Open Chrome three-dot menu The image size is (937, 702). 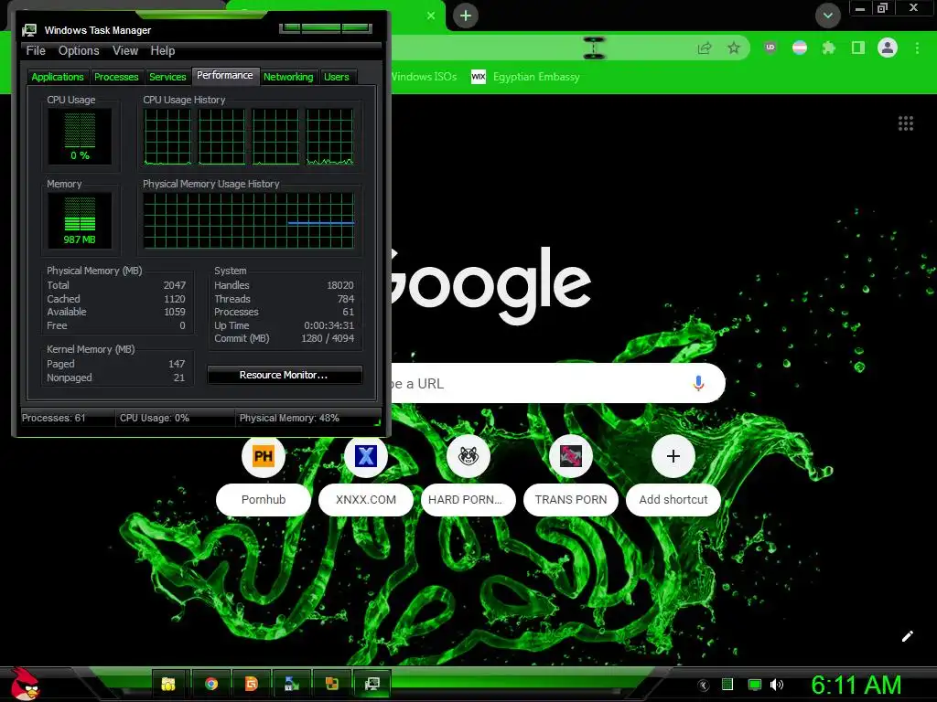(x=917, y=48)
